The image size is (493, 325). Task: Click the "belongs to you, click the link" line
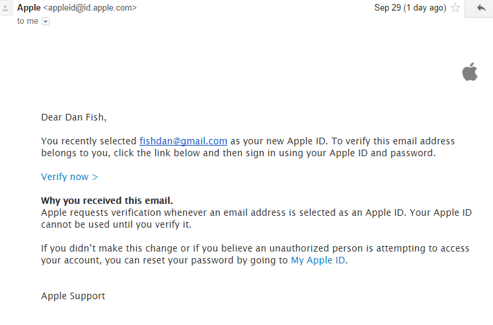point(239,153)
